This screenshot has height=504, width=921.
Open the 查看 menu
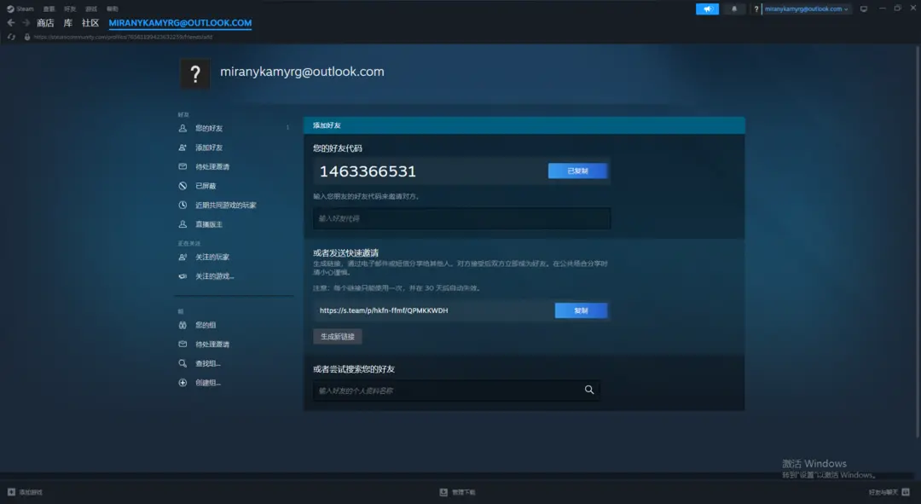click(49, 9)
